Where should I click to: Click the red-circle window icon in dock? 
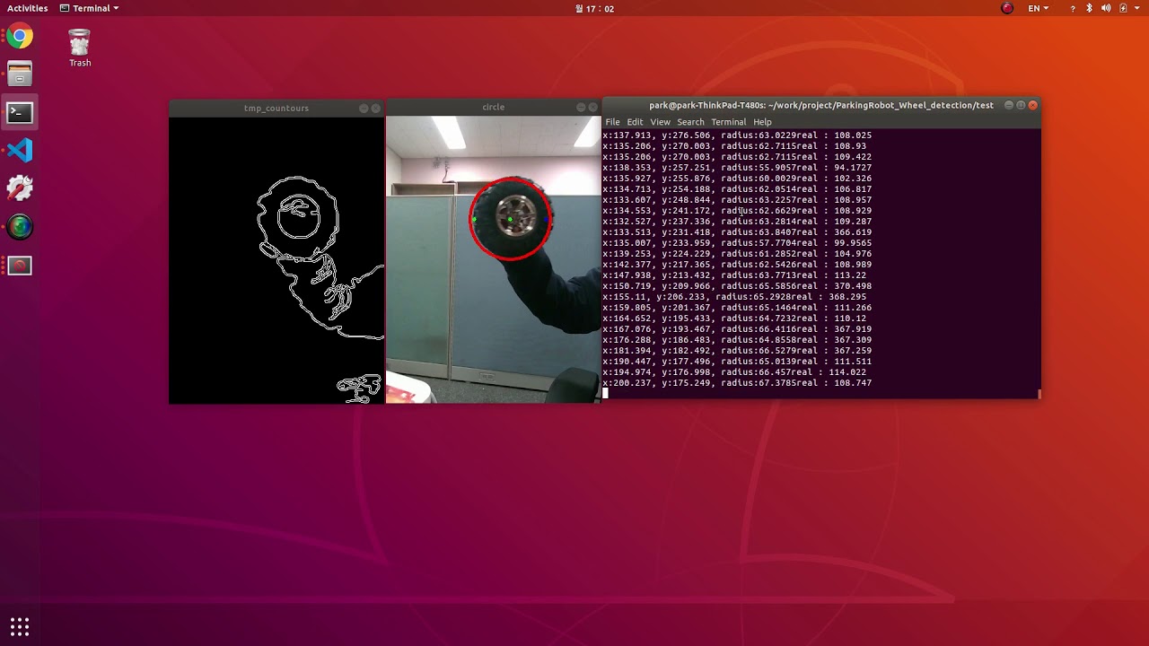[x=20, y=266]
